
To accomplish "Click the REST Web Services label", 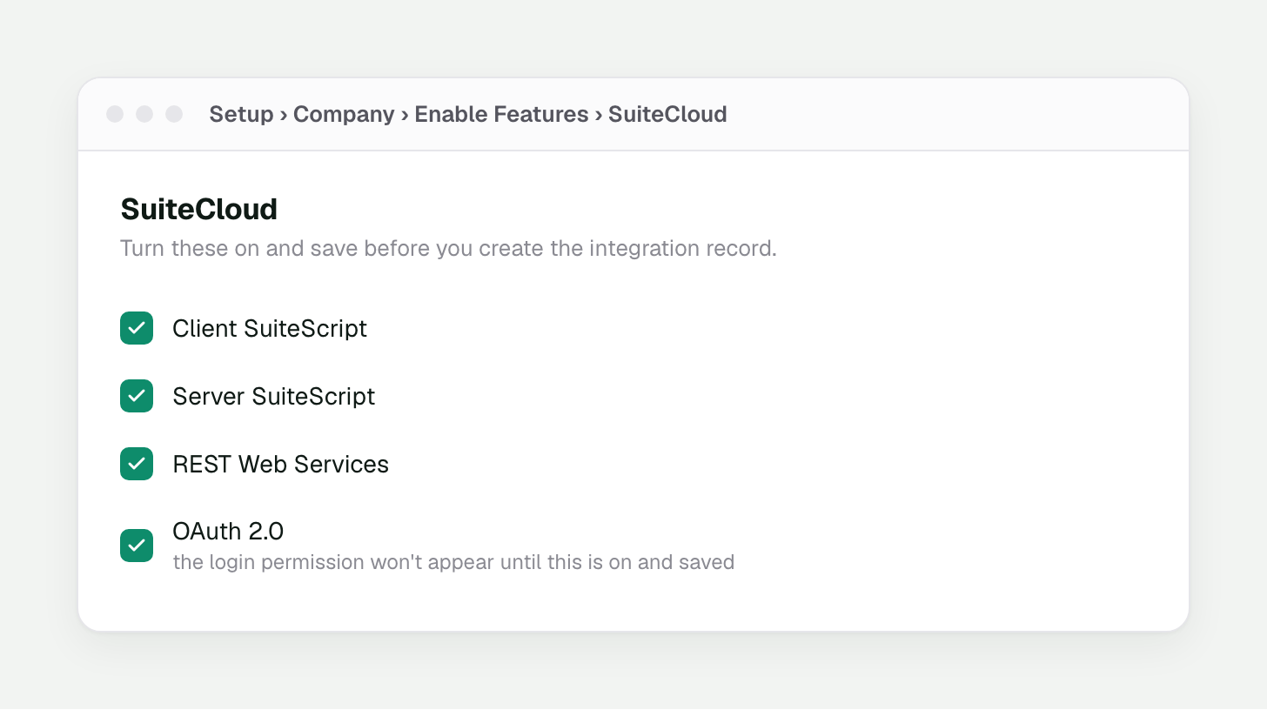I will (280, 464).
